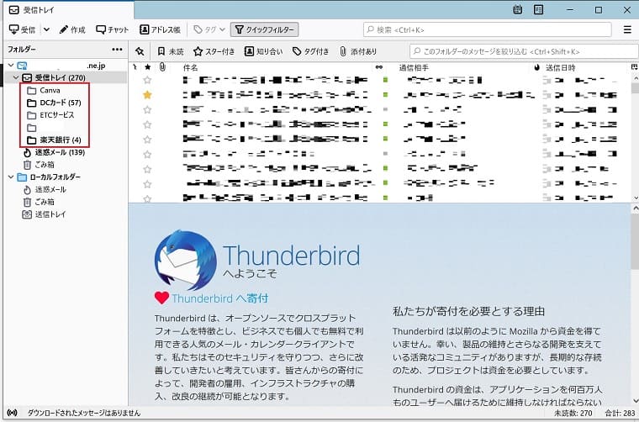Click the online status icon in status bar
Viewport: 639px width, 422px height.
(13, 413)
